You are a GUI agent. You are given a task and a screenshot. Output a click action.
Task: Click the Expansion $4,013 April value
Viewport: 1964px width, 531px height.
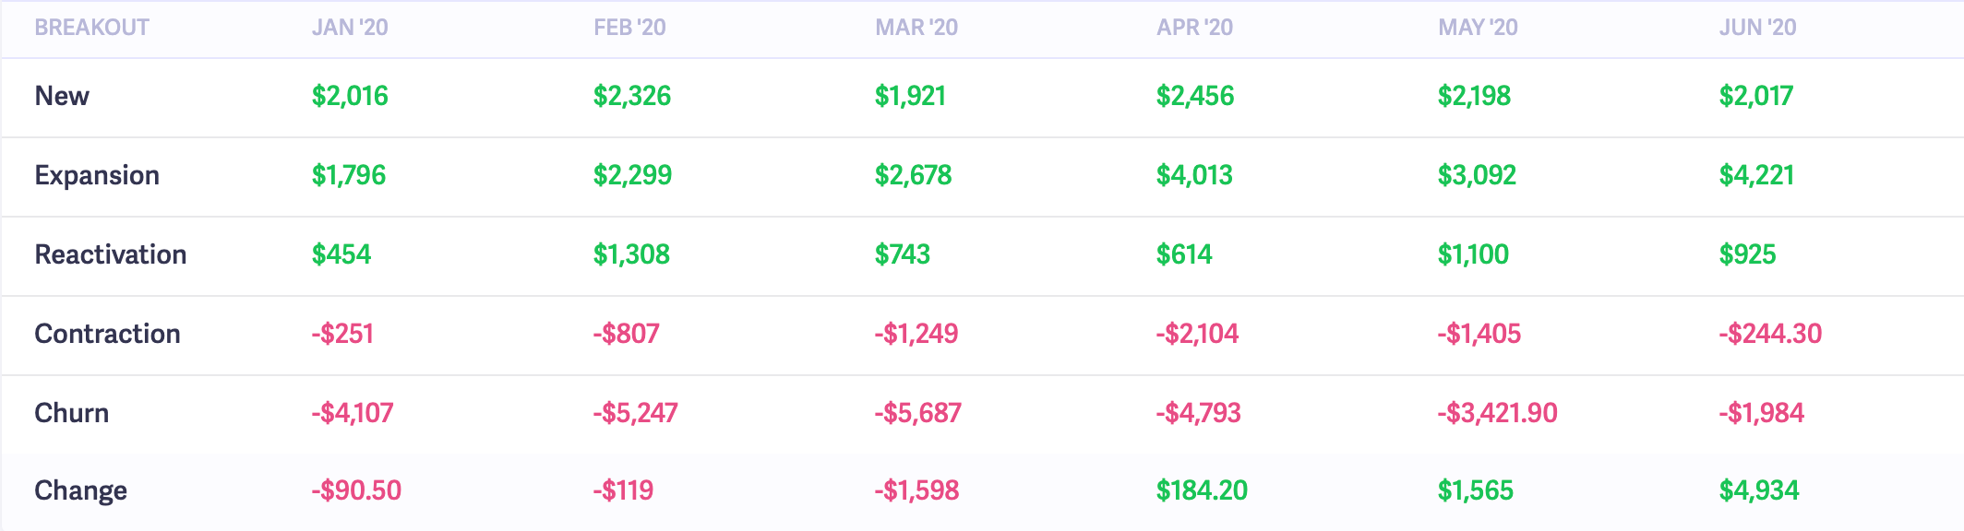1194,175
